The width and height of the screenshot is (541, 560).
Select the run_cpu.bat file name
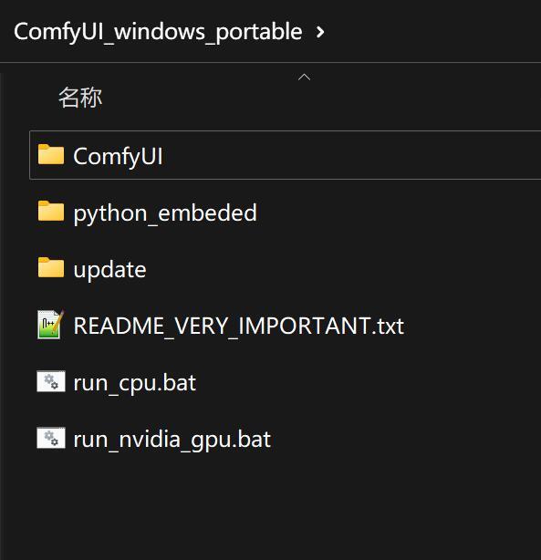pyautogui.click(x=135, y=383)
